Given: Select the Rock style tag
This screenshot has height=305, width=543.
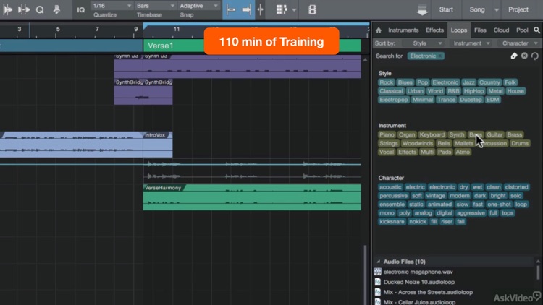Looking at the screenshot, I should [386, 82].
